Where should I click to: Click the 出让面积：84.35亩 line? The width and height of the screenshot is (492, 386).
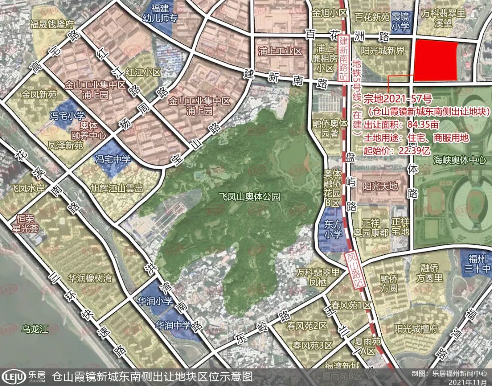tap(401, 124)
